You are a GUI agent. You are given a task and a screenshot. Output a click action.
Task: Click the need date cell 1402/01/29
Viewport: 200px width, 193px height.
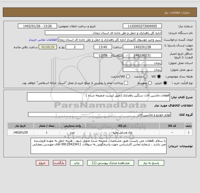coord(21,132)
